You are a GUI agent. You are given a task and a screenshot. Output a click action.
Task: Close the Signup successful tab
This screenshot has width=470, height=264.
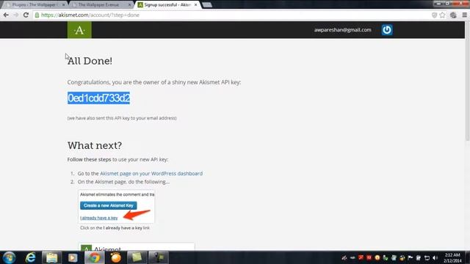pos(195,5)
